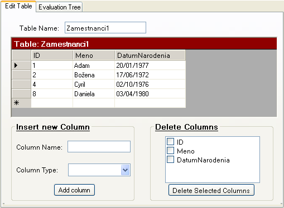Click the empty ID cell in the new row
The height and width of the screenshot is (208, 284).
[x=52, y=103]
